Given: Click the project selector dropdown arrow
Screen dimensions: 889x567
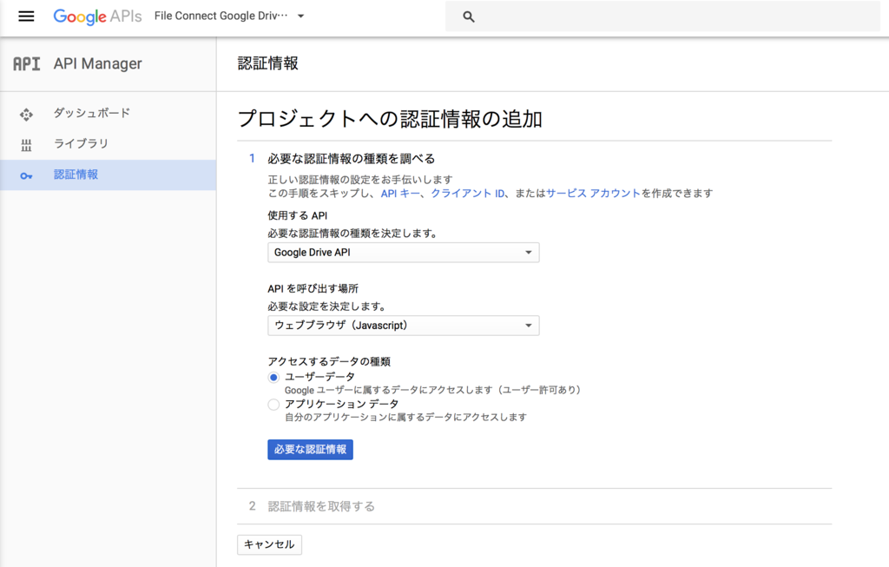Looking at the screenshot, I should tap(301, 16).
